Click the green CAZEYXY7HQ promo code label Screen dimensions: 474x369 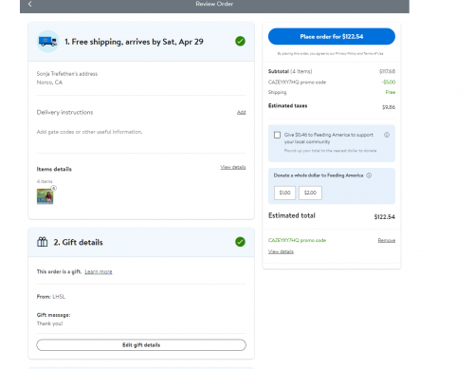coord(297,240)
